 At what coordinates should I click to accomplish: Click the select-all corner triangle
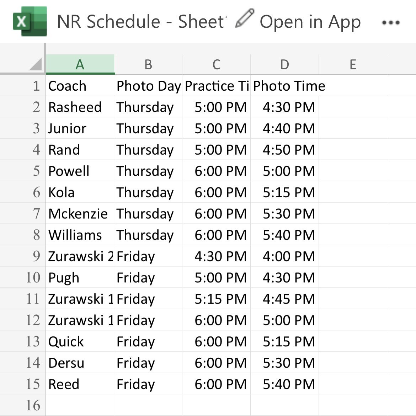36,64
